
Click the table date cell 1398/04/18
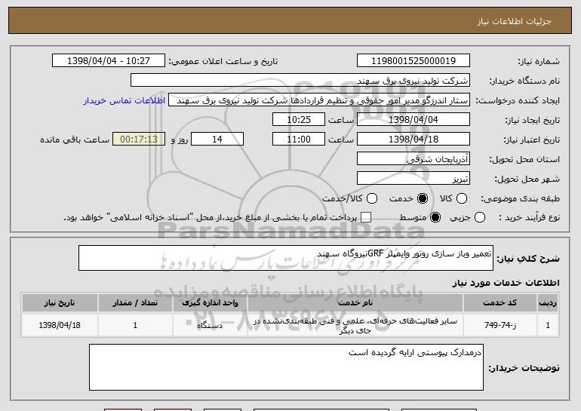[60, 325]
